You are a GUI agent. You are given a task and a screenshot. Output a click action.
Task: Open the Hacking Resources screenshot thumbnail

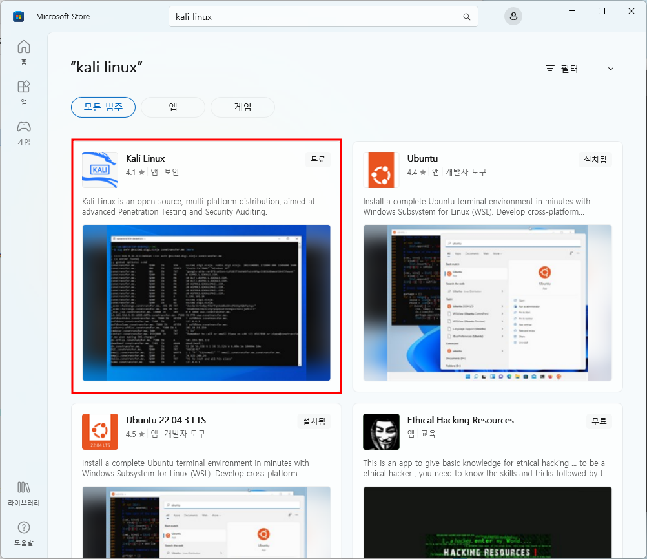point(488,522)
